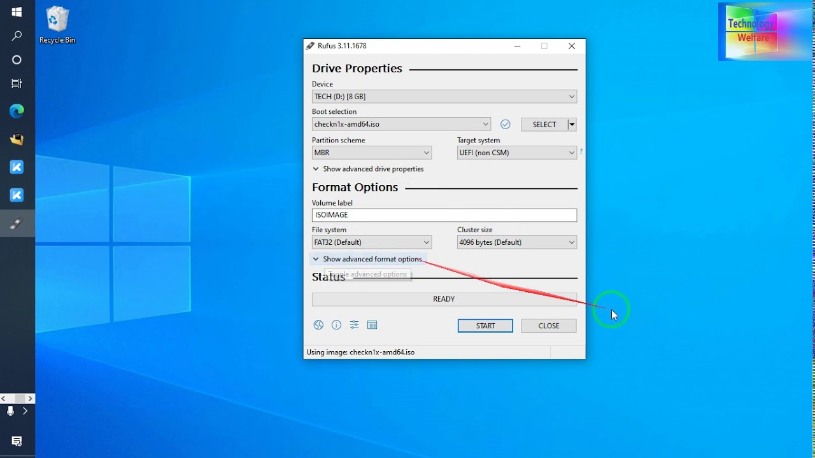The height and width of the screenshot is (458, 815).
Task: Open the Windows Start menu
Action: pos(17,12)
